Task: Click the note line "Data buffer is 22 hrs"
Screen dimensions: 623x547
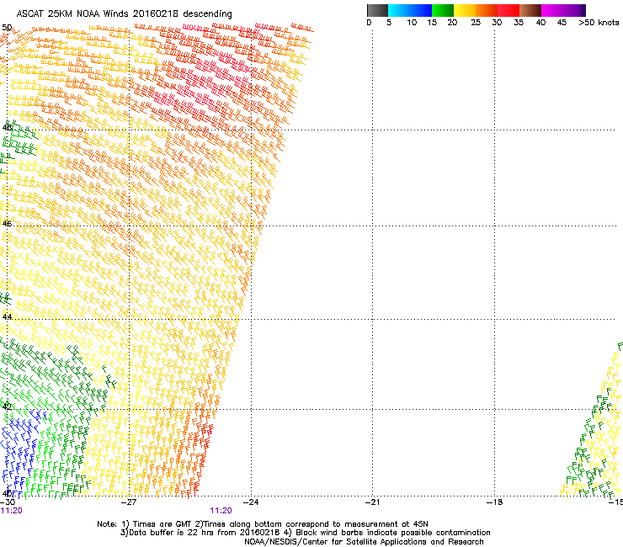Action: [x=305, y=533]
